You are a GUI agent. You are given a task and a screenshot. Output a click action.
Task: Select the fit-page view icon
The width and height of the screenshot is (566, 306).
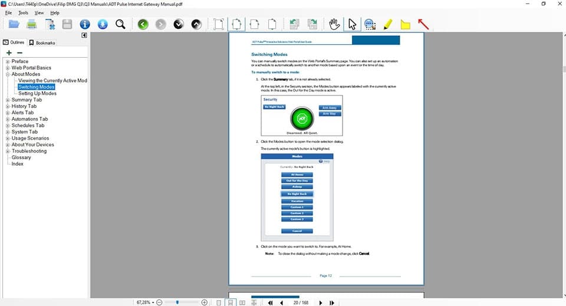coord(236,24)
